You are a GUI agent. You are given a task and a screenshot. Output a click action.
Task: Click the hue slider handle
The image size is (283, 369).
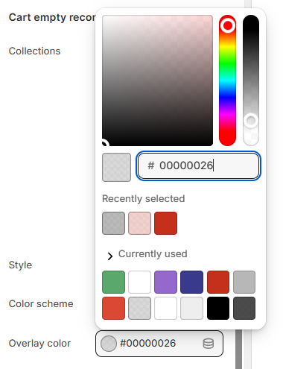click(x=228, y=25)
